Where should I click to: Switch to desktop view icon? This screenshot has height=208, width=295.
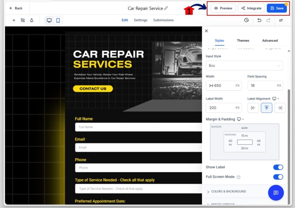click(x=49, y=20)
